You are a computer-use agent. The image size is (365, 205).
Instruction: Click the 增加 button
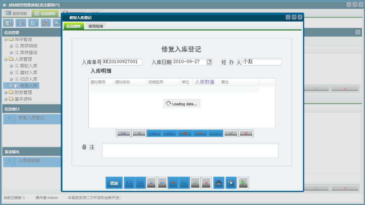click(x=114, y=183)
